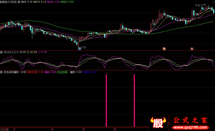Click the 皖能电力(日线) chart title
This screenshot has height=131, width=215.
[9, 2]
